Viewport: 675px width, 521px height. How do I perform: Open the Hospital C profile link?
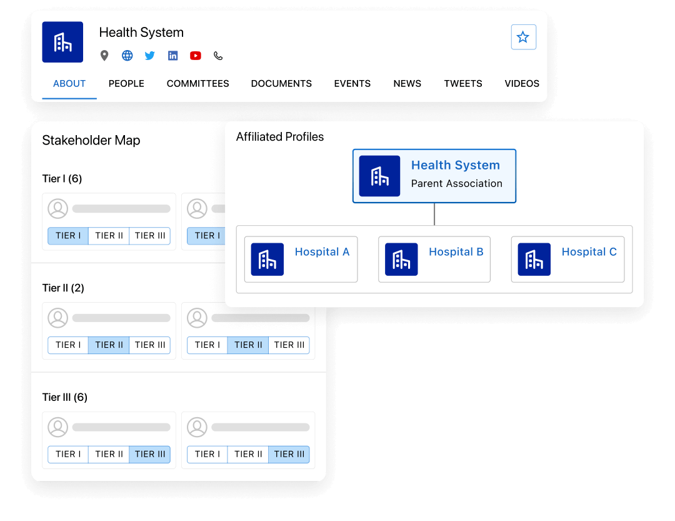coord(589,252)
